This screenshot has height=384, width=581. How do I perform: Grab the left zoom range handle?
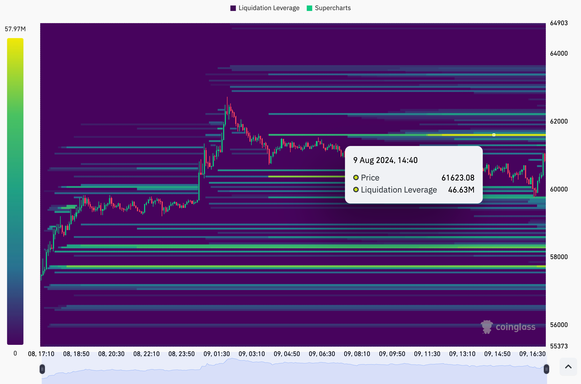(x=42, y=369)
